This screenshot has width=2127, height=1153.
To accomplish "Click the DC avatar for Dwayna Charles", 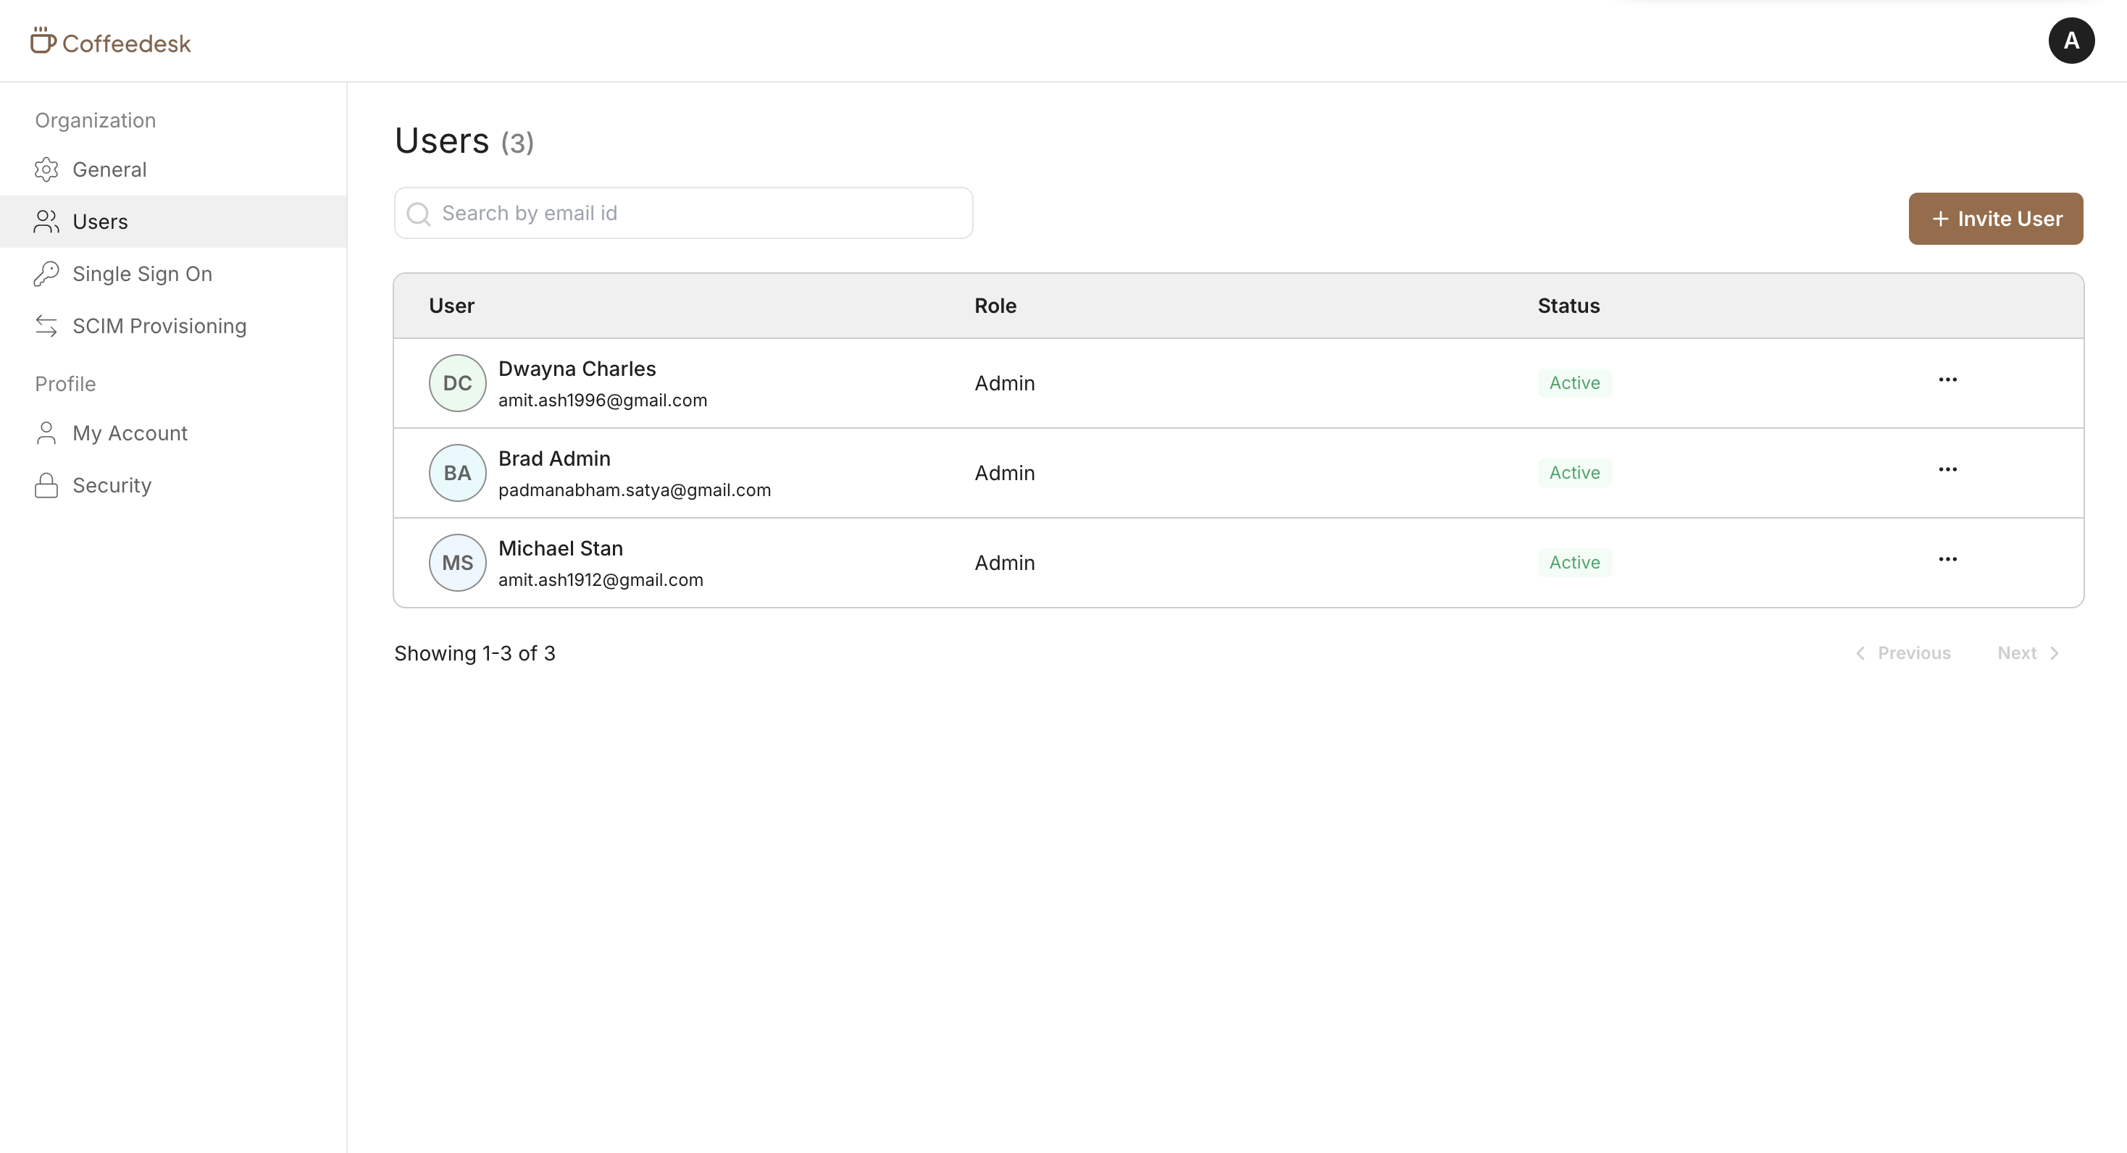I will pos(457,383).
